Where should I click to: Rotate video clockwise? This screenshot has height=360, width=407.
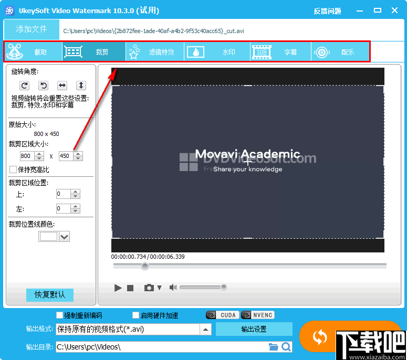coord(24,86)
